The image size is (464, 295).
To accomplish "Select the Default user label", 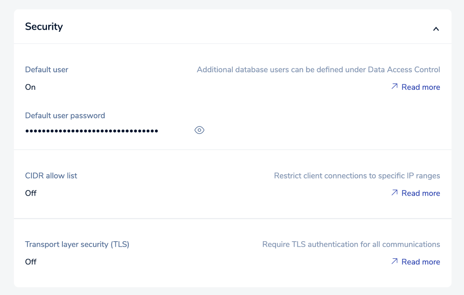I will [46, 69].
